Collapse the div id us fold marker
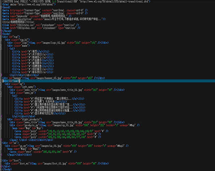This screenshot has height=171, width=215. 1,143
